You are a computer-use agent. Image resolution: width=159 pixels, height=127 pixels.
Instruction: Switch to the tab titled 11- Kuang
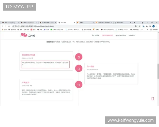point(47,22)
